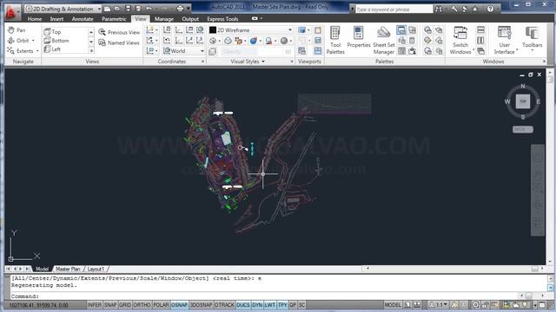556x312 pixels.
Task: Click the black color swatch in visual style box
Action: 213,30
